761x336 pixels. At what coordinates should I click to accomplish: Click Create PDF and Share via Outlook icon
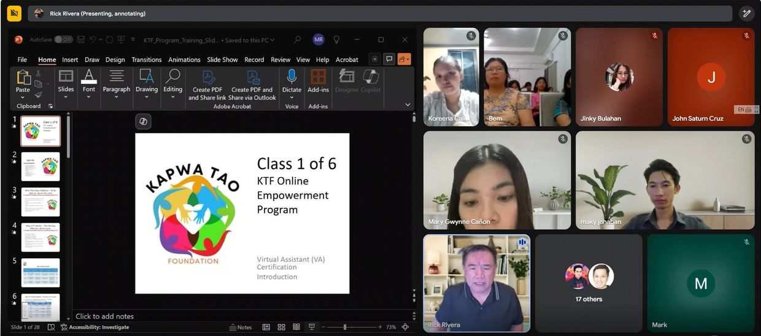click(252, 77)
